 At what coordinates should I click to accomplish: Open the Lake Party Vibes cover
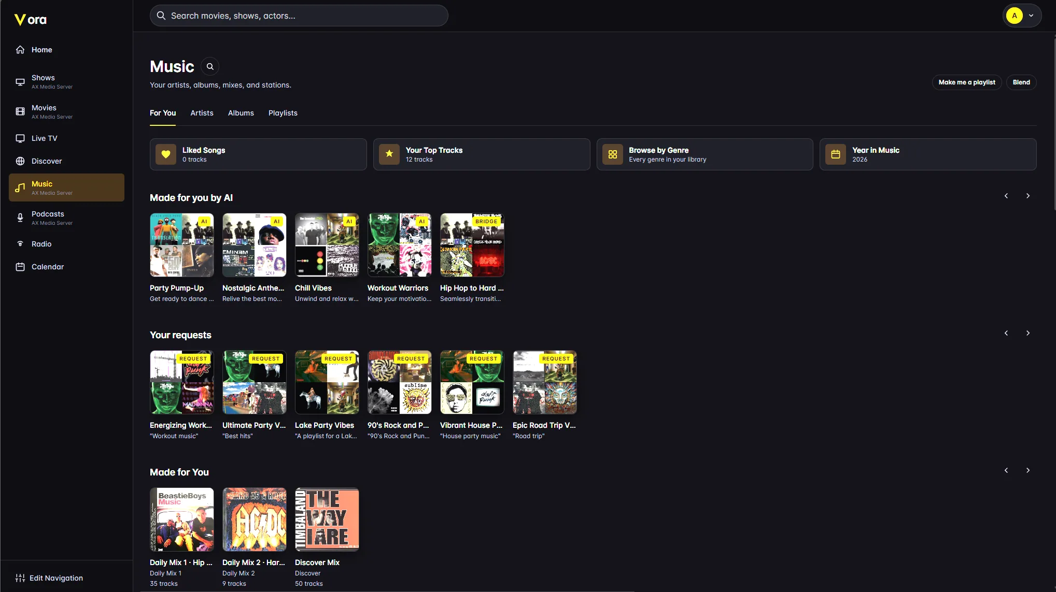point(327,382)
